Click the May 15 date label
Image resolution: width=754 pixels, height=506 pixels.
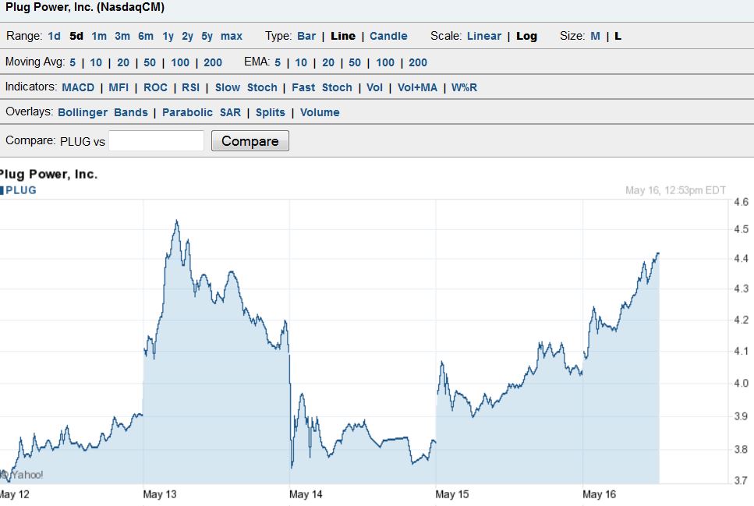(x=452, y=494)
